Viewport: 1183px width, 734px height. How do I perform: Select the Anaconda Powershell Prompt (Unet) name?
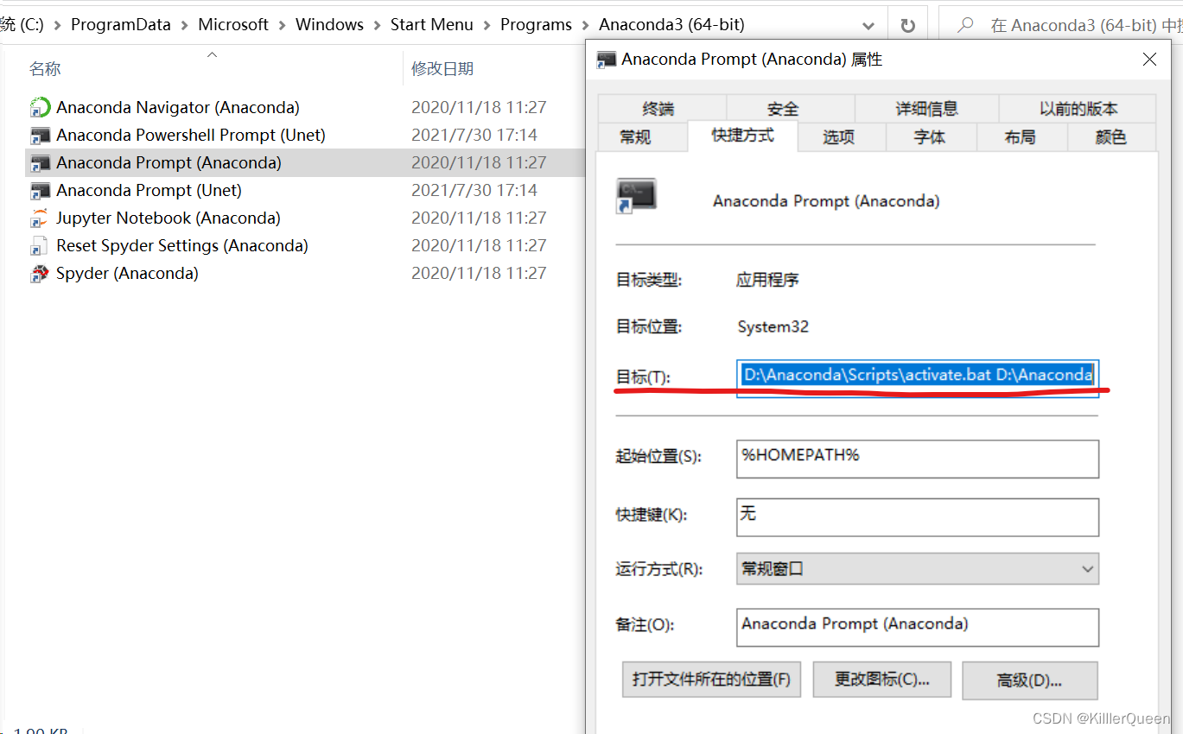(x=191, y=135)
